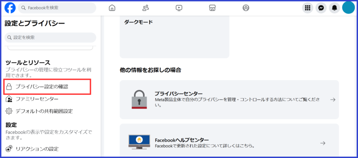Open the Groups icon in top navigation
358x158 pixels.
[x=246, y=8]
